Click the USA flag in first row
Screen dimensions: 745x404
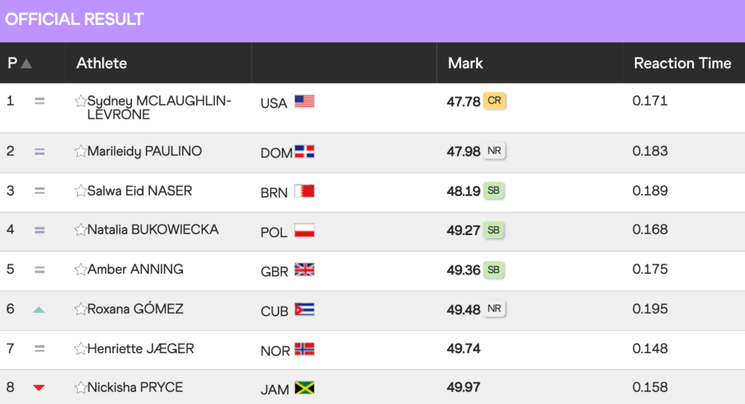pyautogui.click(x=305, y=101)
